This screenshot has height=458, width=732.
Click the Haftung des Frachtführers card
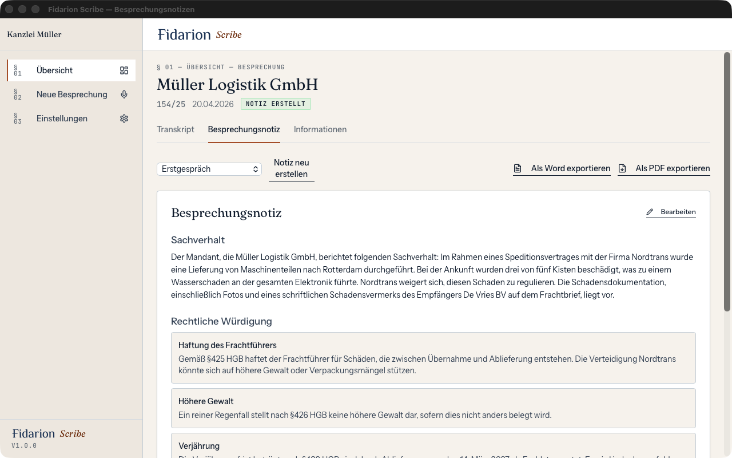pyautogui.click(x=433, y=358)
